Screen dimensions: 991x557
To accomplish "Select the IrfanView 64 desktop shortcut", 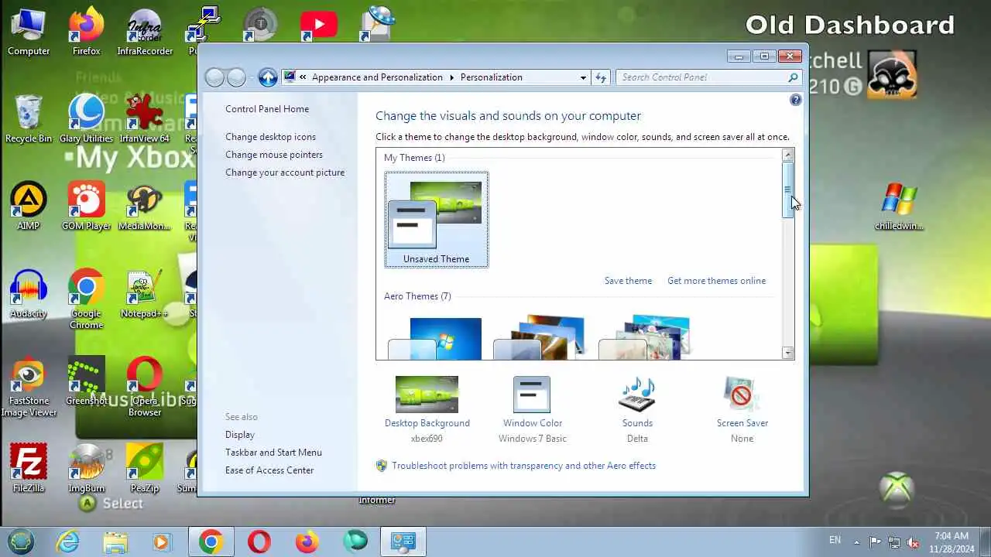I will pos(145,120).
